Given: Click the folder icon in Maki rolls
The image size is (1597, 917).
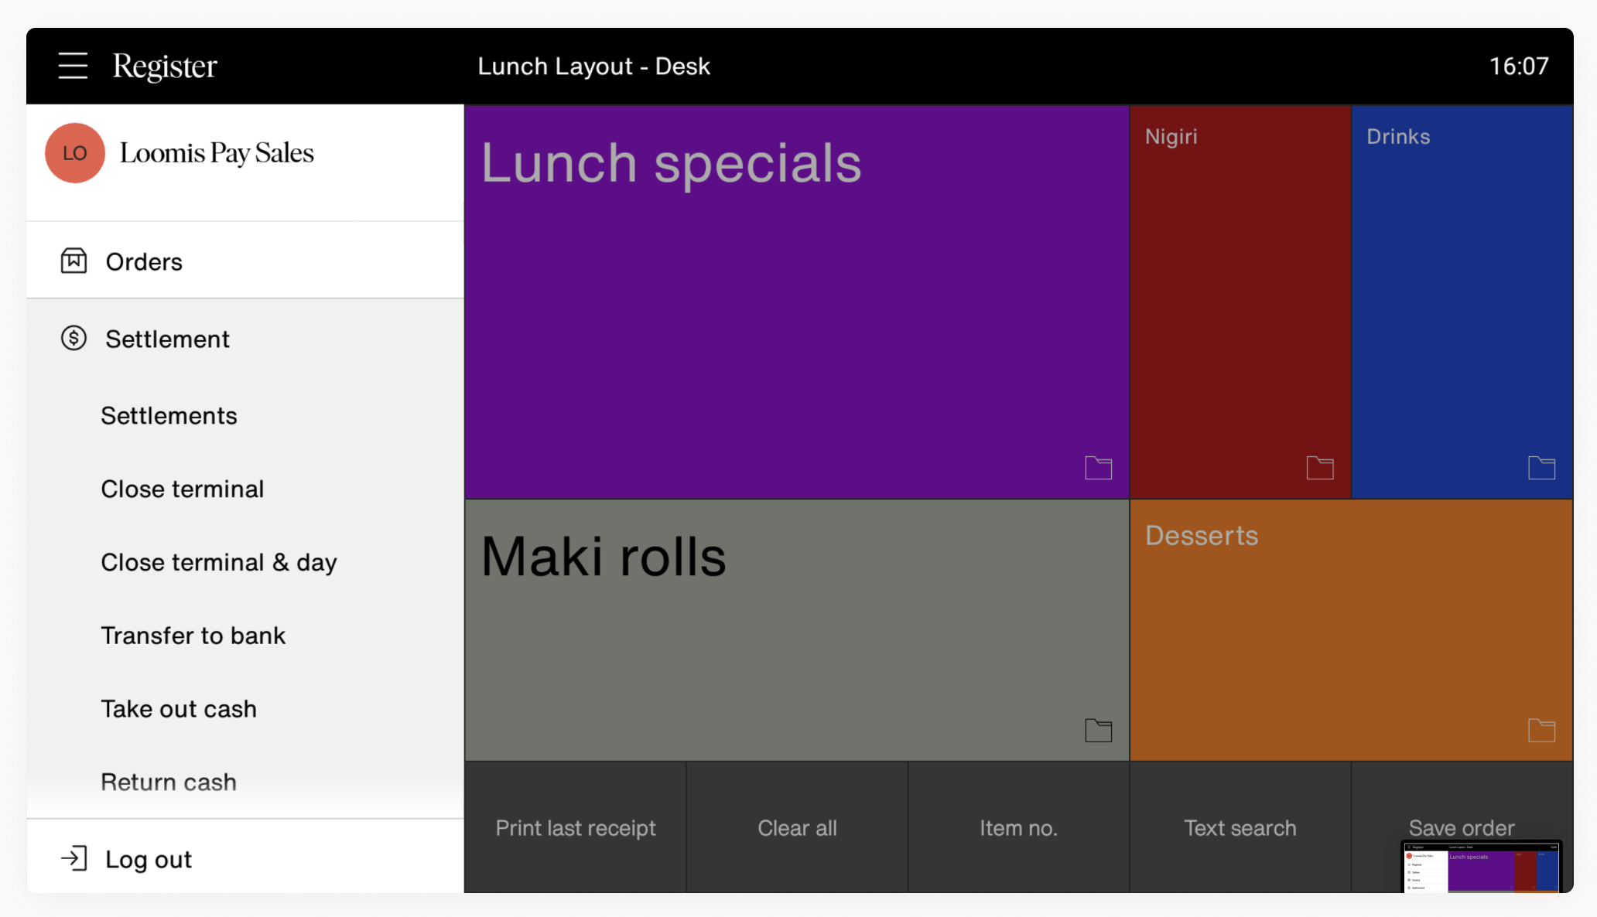Looking at the screenshot, I should coord(1098,730).
